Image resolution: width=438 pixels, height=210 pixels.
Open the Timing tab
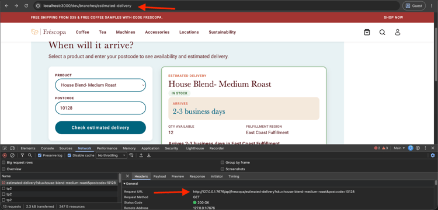(234, 177)
